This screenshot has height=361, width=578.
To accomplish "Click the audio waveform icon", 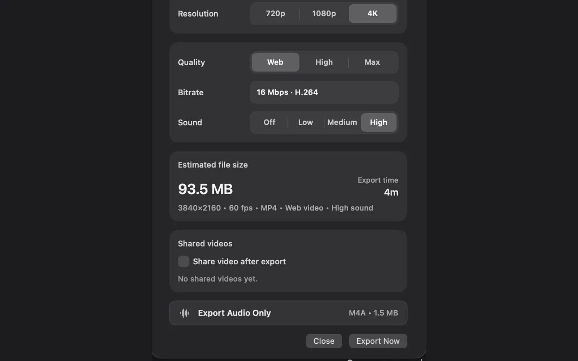I will tap(185, 313).
